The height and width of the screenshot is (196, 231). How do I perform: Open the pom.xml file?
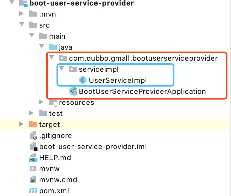coord(54,191)
